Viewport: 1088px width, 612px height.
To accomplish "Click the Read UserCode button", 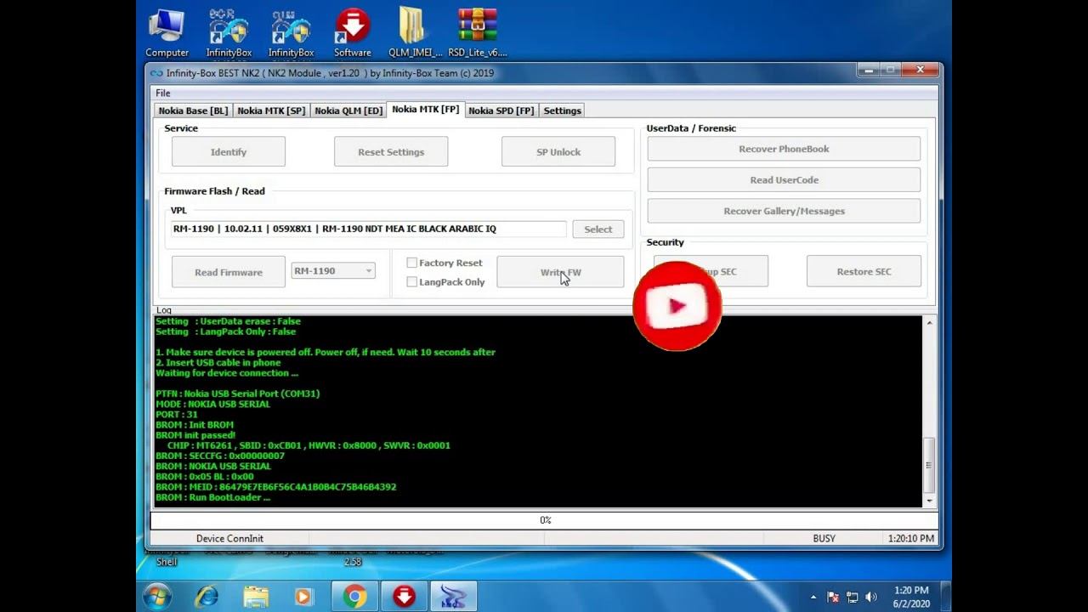I will tap(784, 180).
